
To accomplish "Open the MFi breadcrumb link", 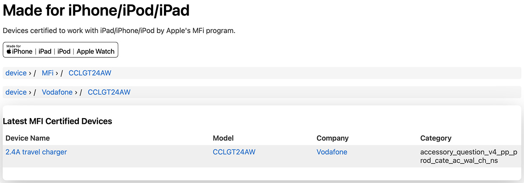I will (x=47, y=73).
